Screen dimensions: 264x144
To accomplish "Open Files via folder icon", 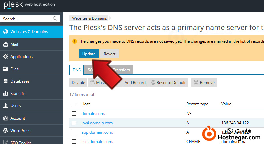I will click(5, 69).
